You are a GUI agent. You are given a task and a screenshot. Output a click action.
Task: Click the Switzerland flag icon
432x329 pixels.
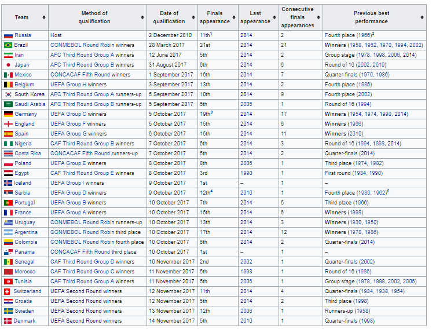click(x=8, y=291)
